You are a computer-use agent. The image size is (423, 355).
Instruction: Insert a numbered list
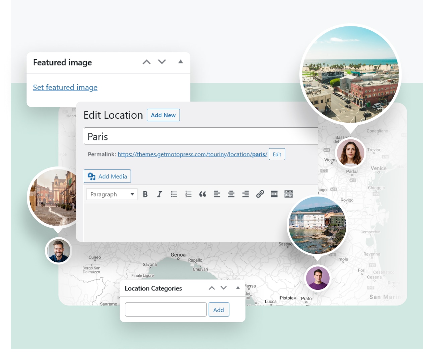188,194
